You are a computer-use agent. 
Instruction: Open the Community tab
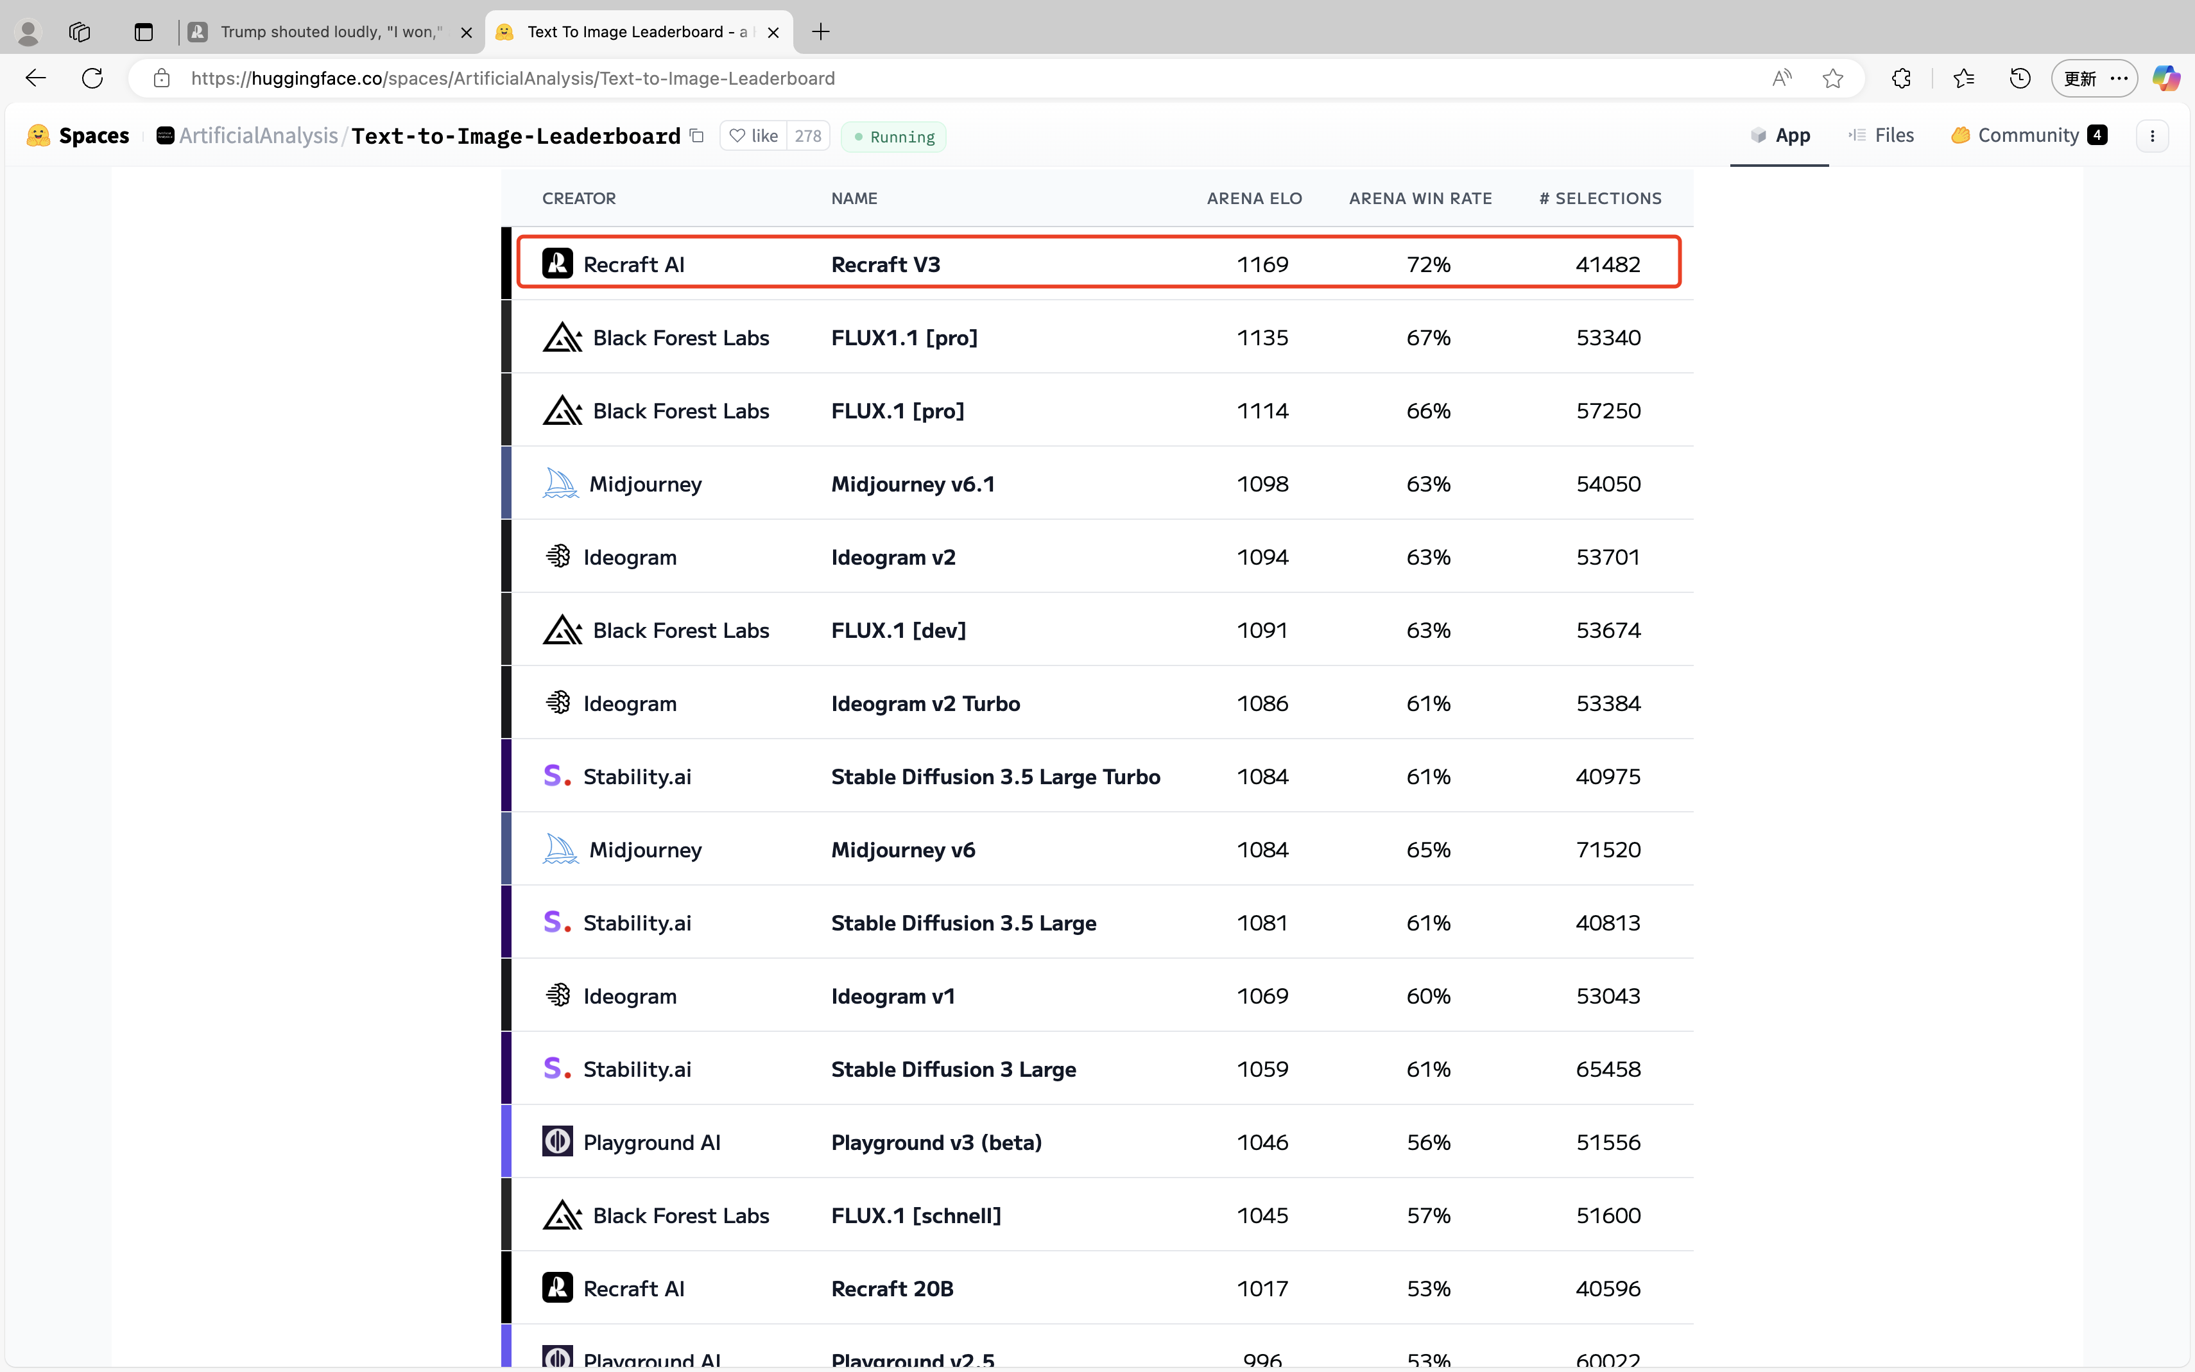click(2028, 135)
